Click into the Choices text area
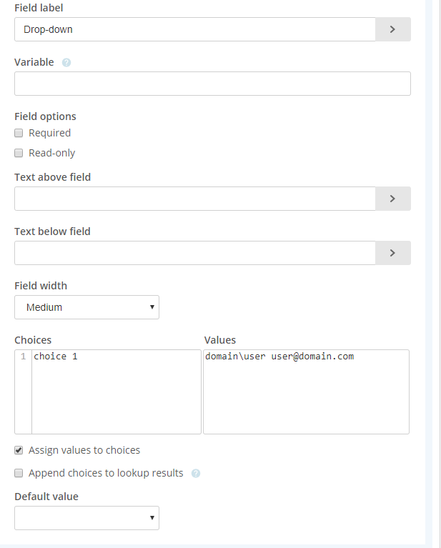Screen dimensions: 441x548 [x=116, y=400]
